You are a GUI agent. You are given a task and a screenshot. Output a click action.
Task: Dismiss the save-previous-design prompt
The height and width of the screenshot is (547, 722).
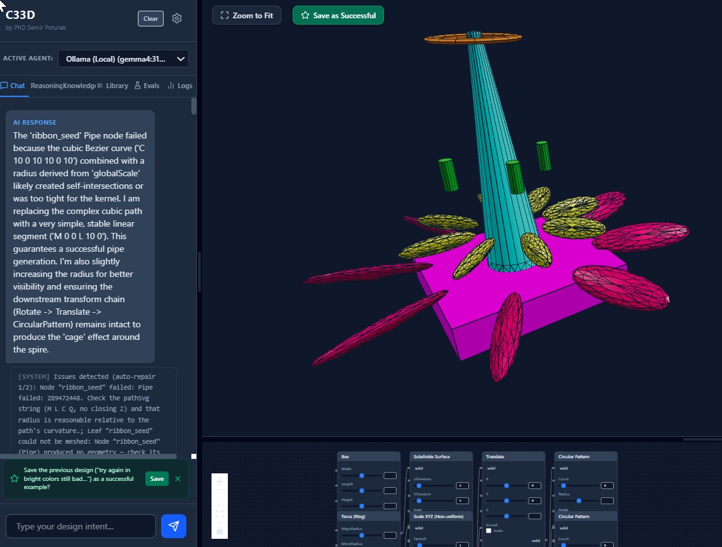pyautogui.click(x=178, y=479)
